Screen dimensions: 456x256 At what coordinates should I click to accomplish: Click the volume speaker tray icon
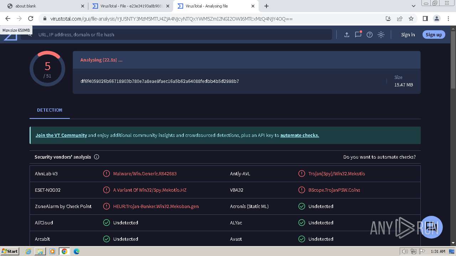(405, 251)
